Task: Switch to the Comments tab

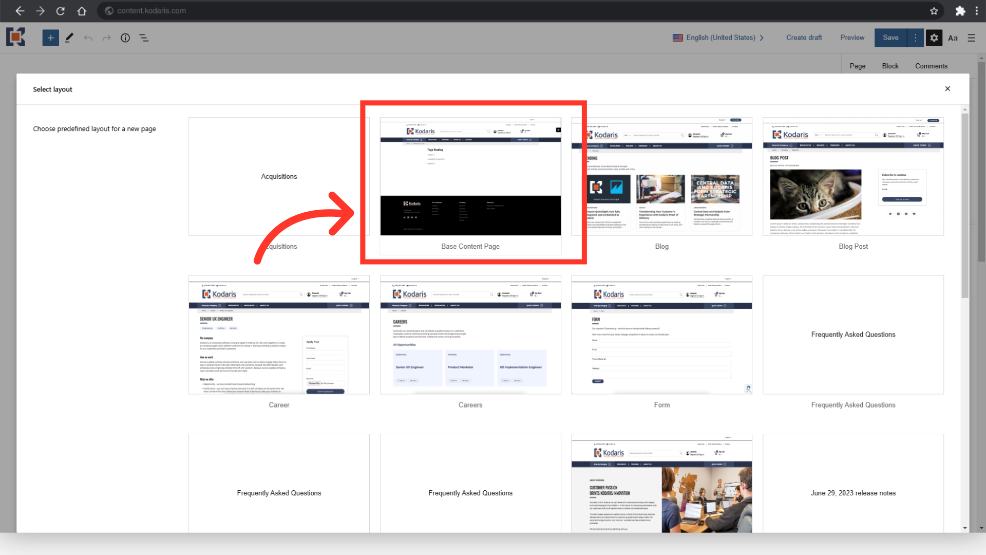Action: pyautogui.click(x=931, y=66)
